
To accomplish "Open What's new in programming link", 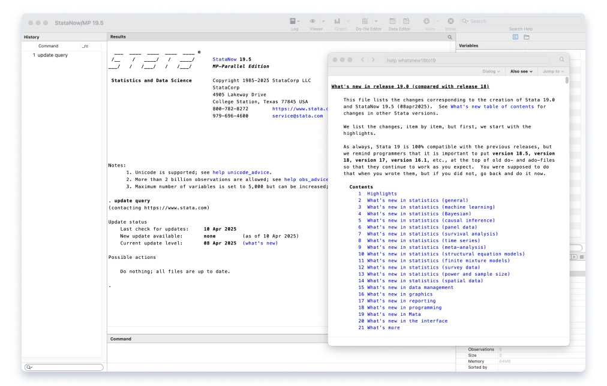I will pos(404,307).
